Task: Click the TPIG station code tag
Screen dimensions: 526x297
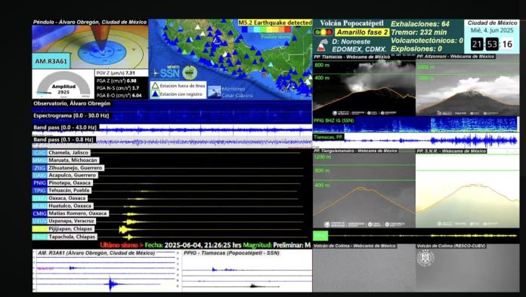Action: pyautogui.click(x=39, y=190)
